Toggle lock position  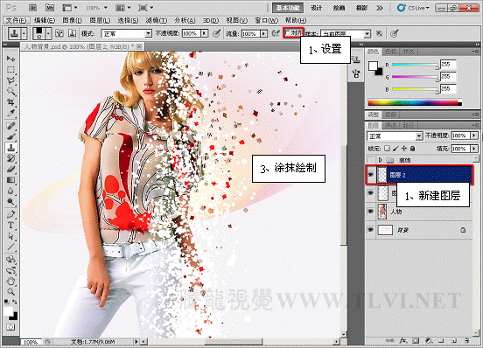404,149
